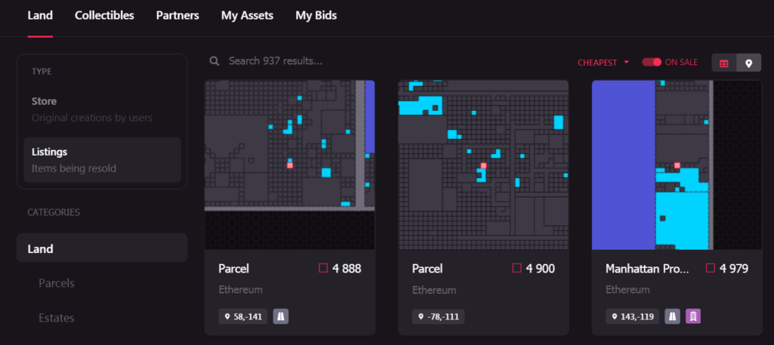Open the Collectibles tab
The height and width of the screenshot is (345, 774).
104,15
